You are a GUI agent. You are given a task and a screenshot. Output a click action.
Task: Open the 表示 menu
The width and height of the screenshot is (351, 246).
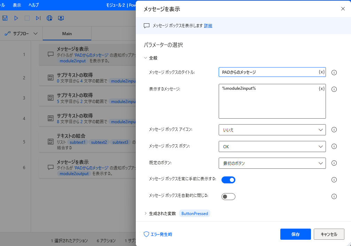click(x=17, y=5)
